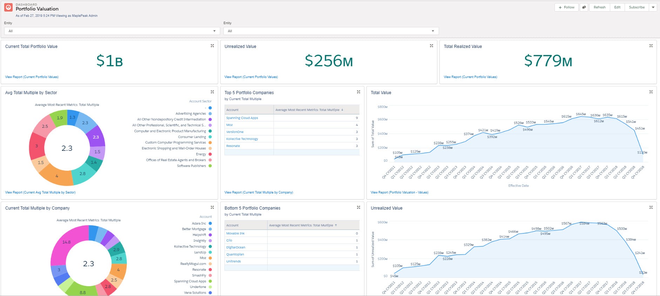Open the chat icon button beside Follow
Image resolution: width=660 pixels, height=296 pixels.
584,7
